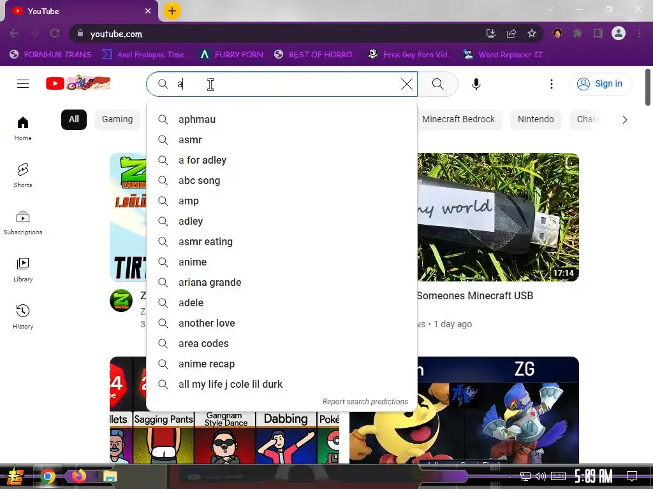The width and height of the screenshot is (653, 489).
Task: Select the All filter chip
Action: coord(74,119)
